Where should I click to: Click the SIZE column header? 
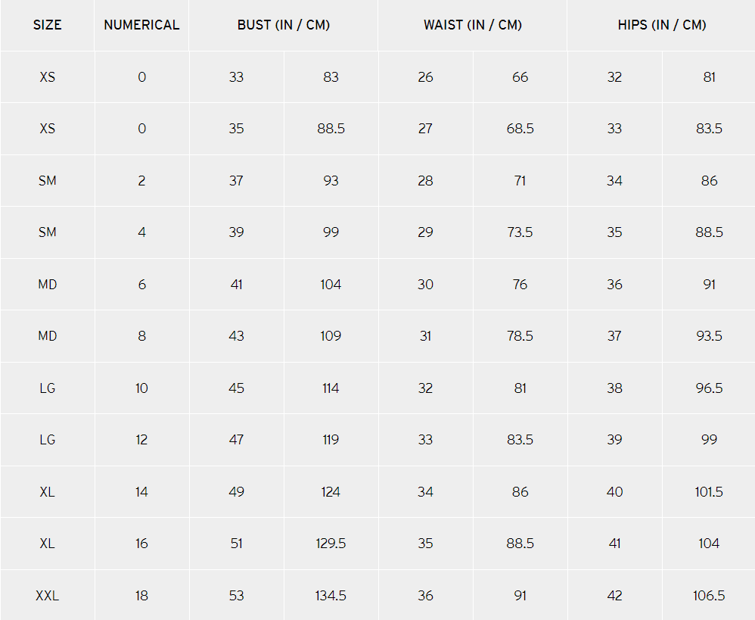tap(47, 25)
